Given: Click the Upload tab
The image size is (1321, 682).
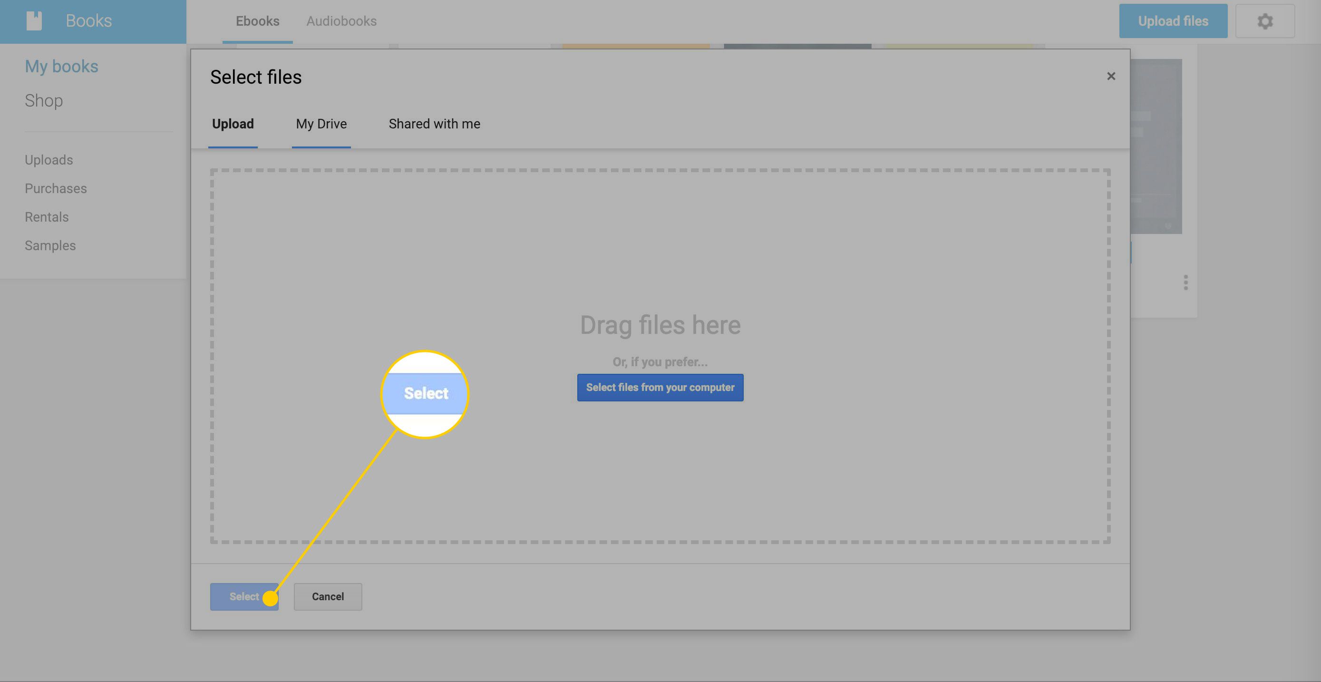Looking at the screenshot, I should (233, 124).
